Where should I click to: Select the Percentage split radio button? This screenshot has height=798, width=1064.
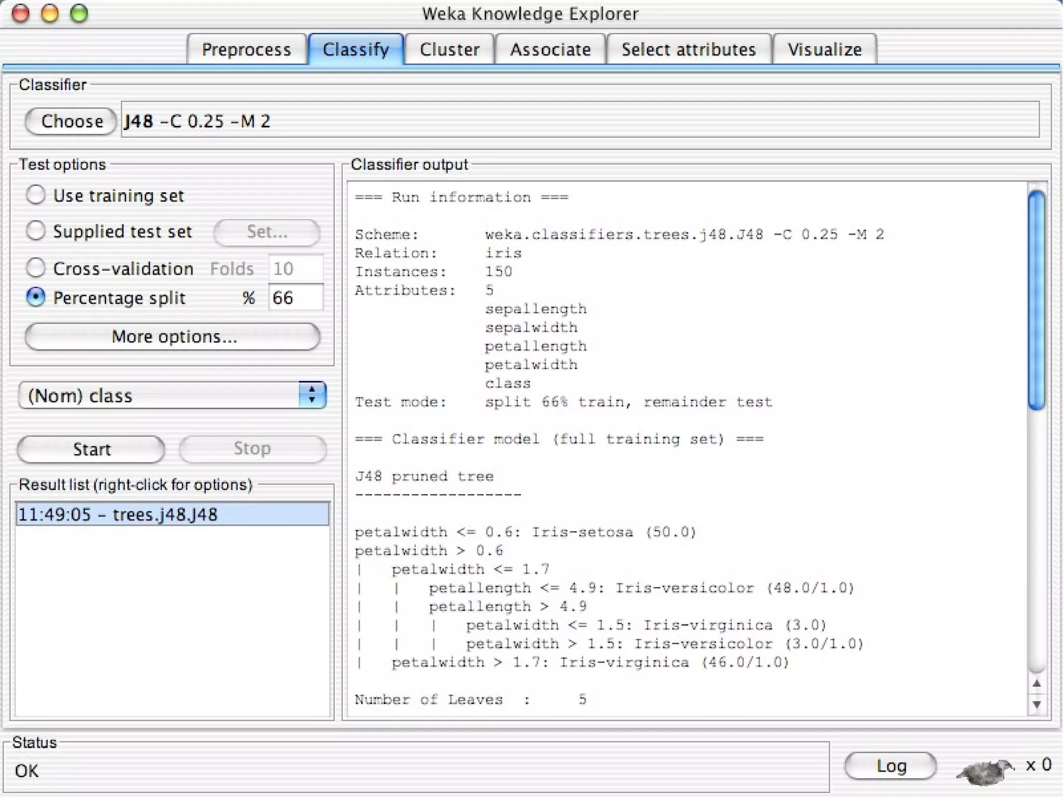(x=36, y=297)
